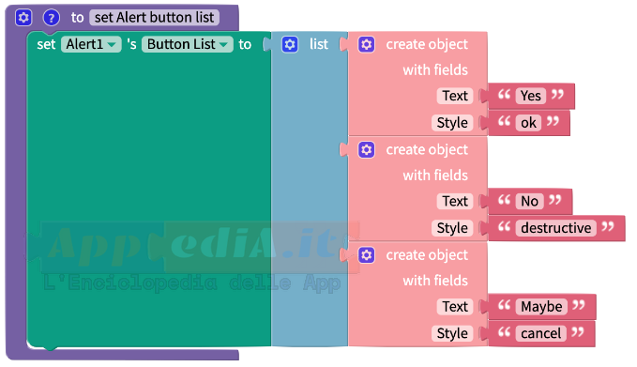The image size is (637, 367).
Task: Edit function name 'set Alert button list'
Action: tap(154, 18)
